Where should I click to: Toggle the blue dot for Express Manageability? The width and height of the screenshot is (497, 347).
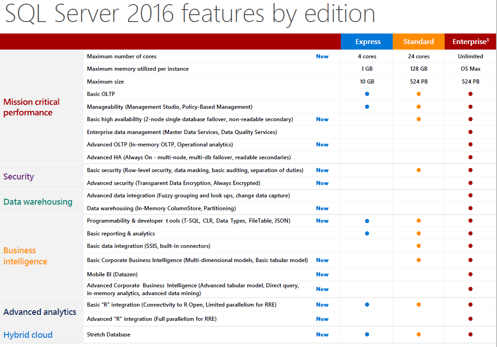click(367, 106)
